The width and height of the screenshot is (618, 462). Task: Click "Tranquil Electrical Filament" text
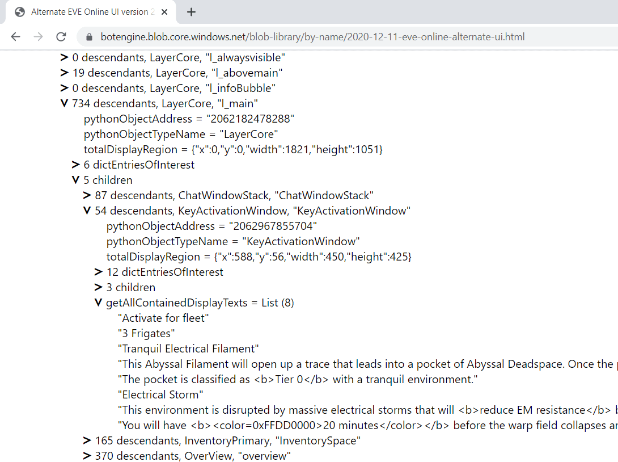188,349
